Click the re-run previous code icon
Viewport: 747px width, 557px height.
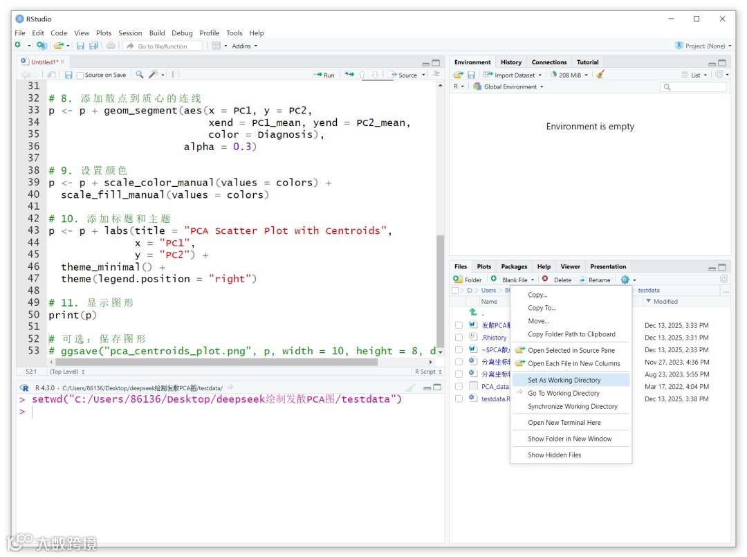[349, 75]
